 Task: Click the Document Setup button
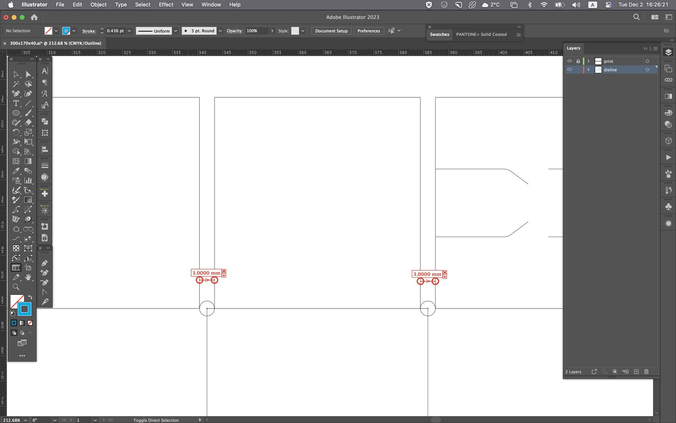click(331, 31)
